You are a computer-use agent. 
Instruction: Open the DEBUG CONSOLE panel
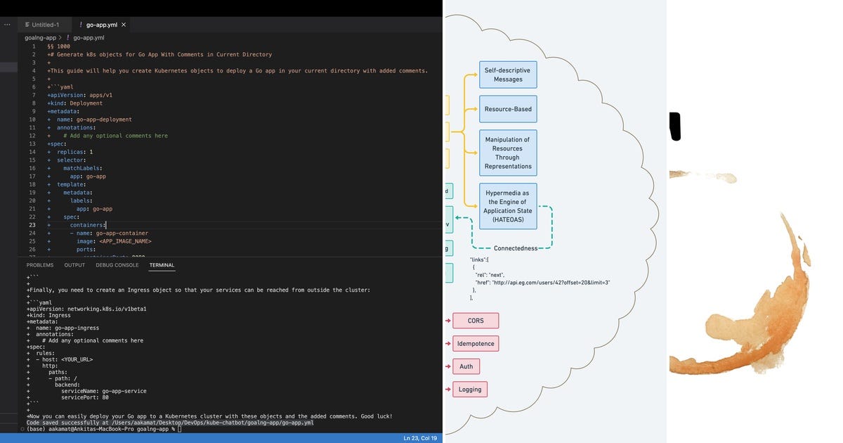click(x=117, y=265)
